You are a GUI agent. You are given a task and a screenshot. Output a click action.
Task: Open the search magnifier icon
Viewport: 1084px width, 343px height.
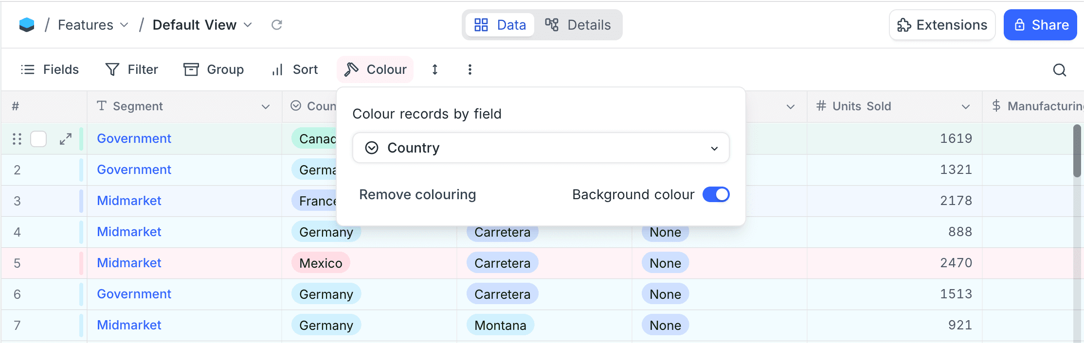click(x=1059, y=70)
